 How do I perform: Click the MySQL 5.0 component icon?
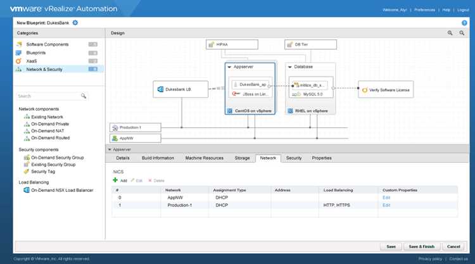[x=296, y=94]
